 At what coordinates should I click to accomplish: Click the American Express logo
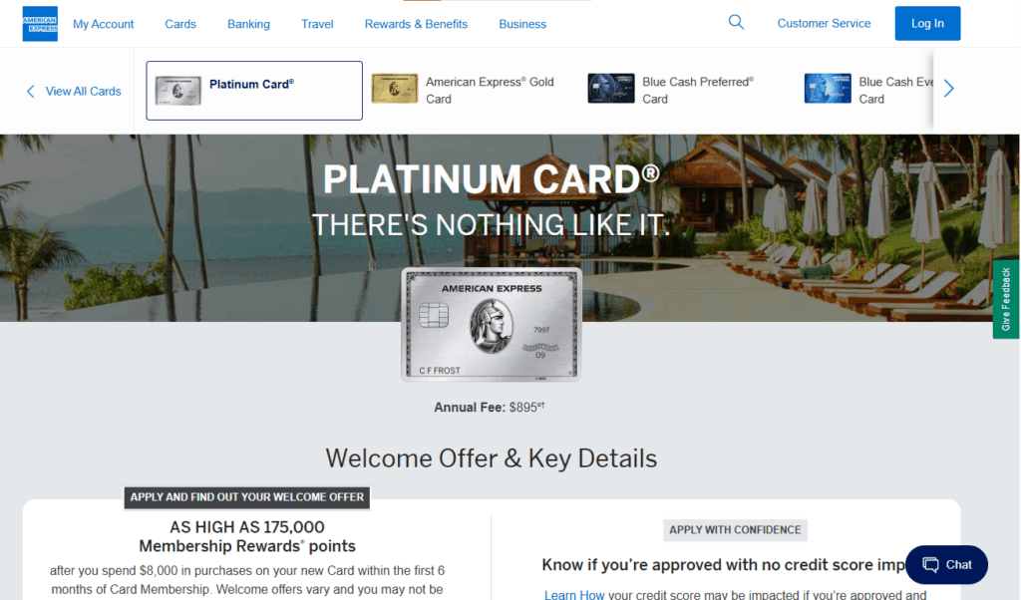pos(40,24)
